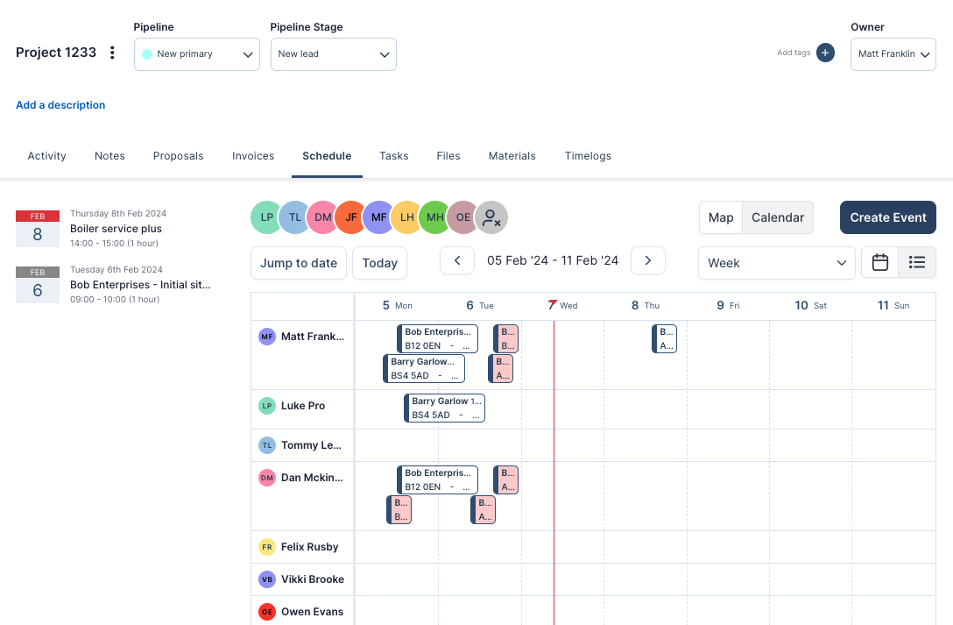Click the pale cyan New primary pipeline color dot
Viewport: 953px width, 625px height.
[x=147, y=54]
